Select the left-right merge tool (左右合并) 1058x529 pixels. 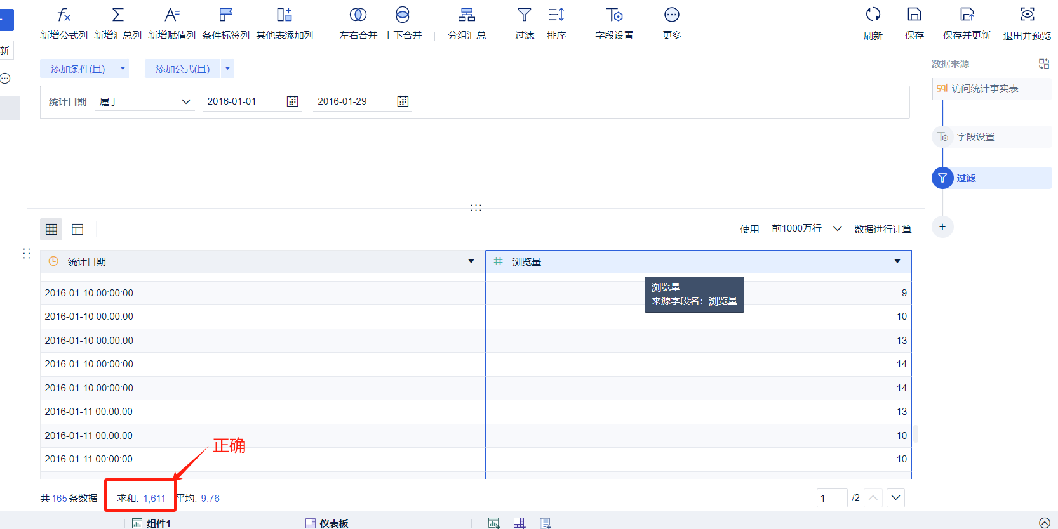coord(358,23)
